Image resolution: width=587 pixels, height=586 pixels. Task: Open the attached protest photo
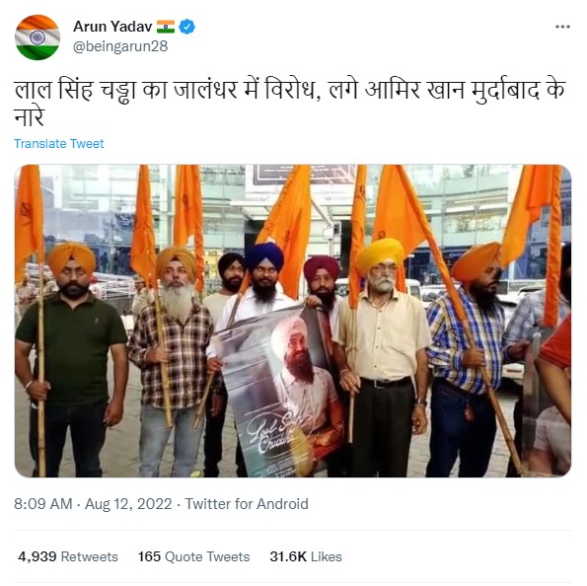pyautogui.click(x=293, y=321)
